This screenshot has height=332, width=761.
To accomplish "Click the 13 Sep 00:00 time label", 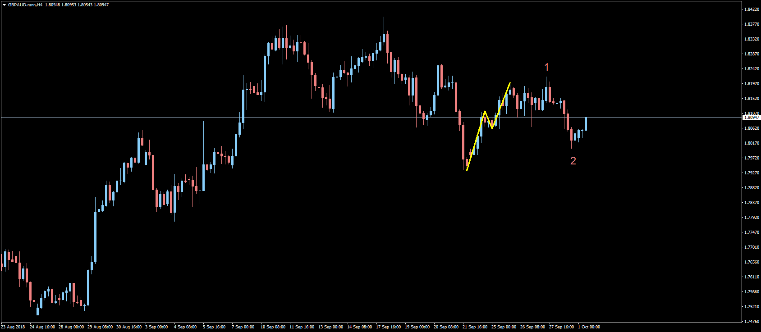I will point(331,327).
